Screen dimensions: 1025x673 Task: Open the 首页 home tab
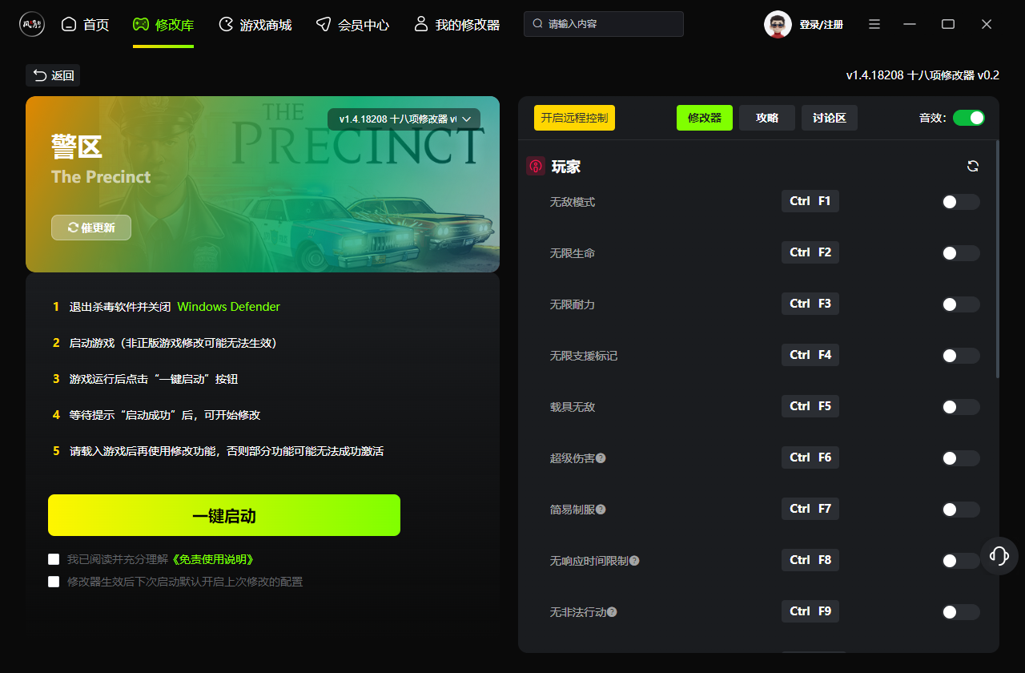coord(85,25)
